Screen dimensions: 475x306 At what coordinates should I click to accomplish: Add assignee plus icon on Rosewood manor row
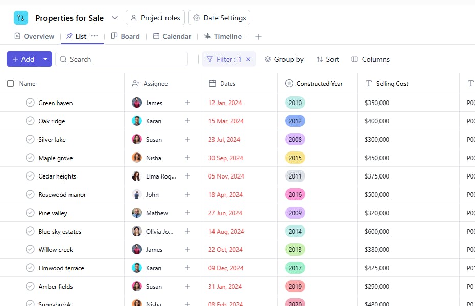[x=187, y=194]
